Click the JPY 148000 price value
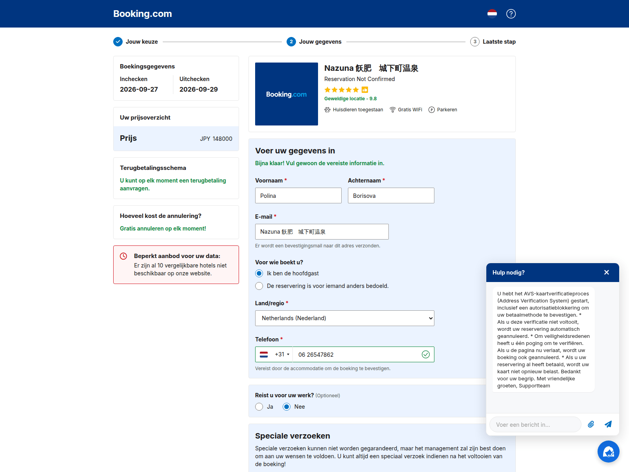This screenshot has width=629, height=472. [216, 139]
